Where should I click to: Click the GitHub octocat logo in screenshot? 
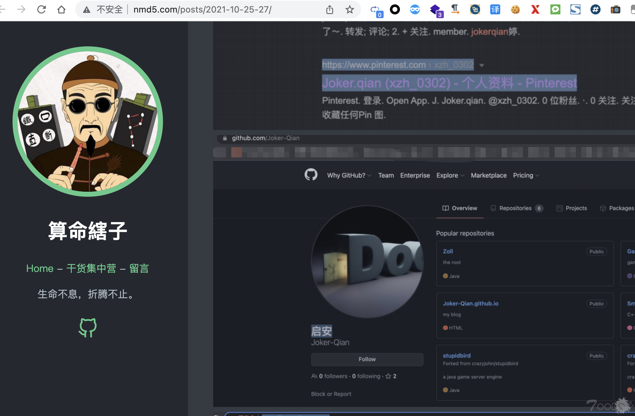[x=311, y=175]
